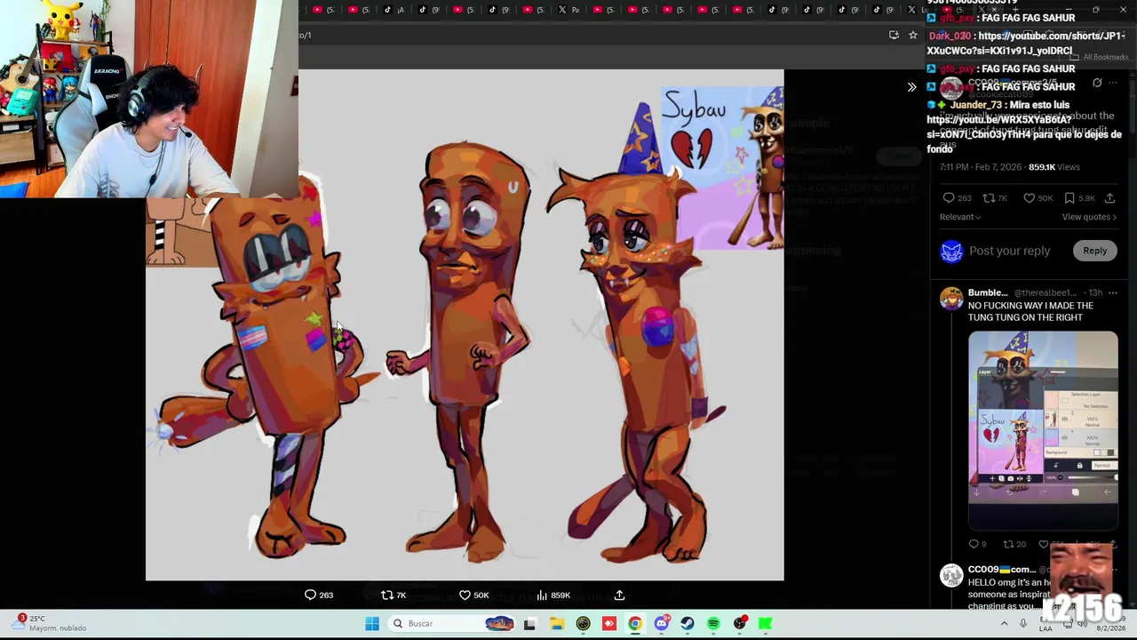This screenshot has width=1137, height=640.
Task: Switch to Google Chrome in the taskbar
Action: (x=635, y=624)
